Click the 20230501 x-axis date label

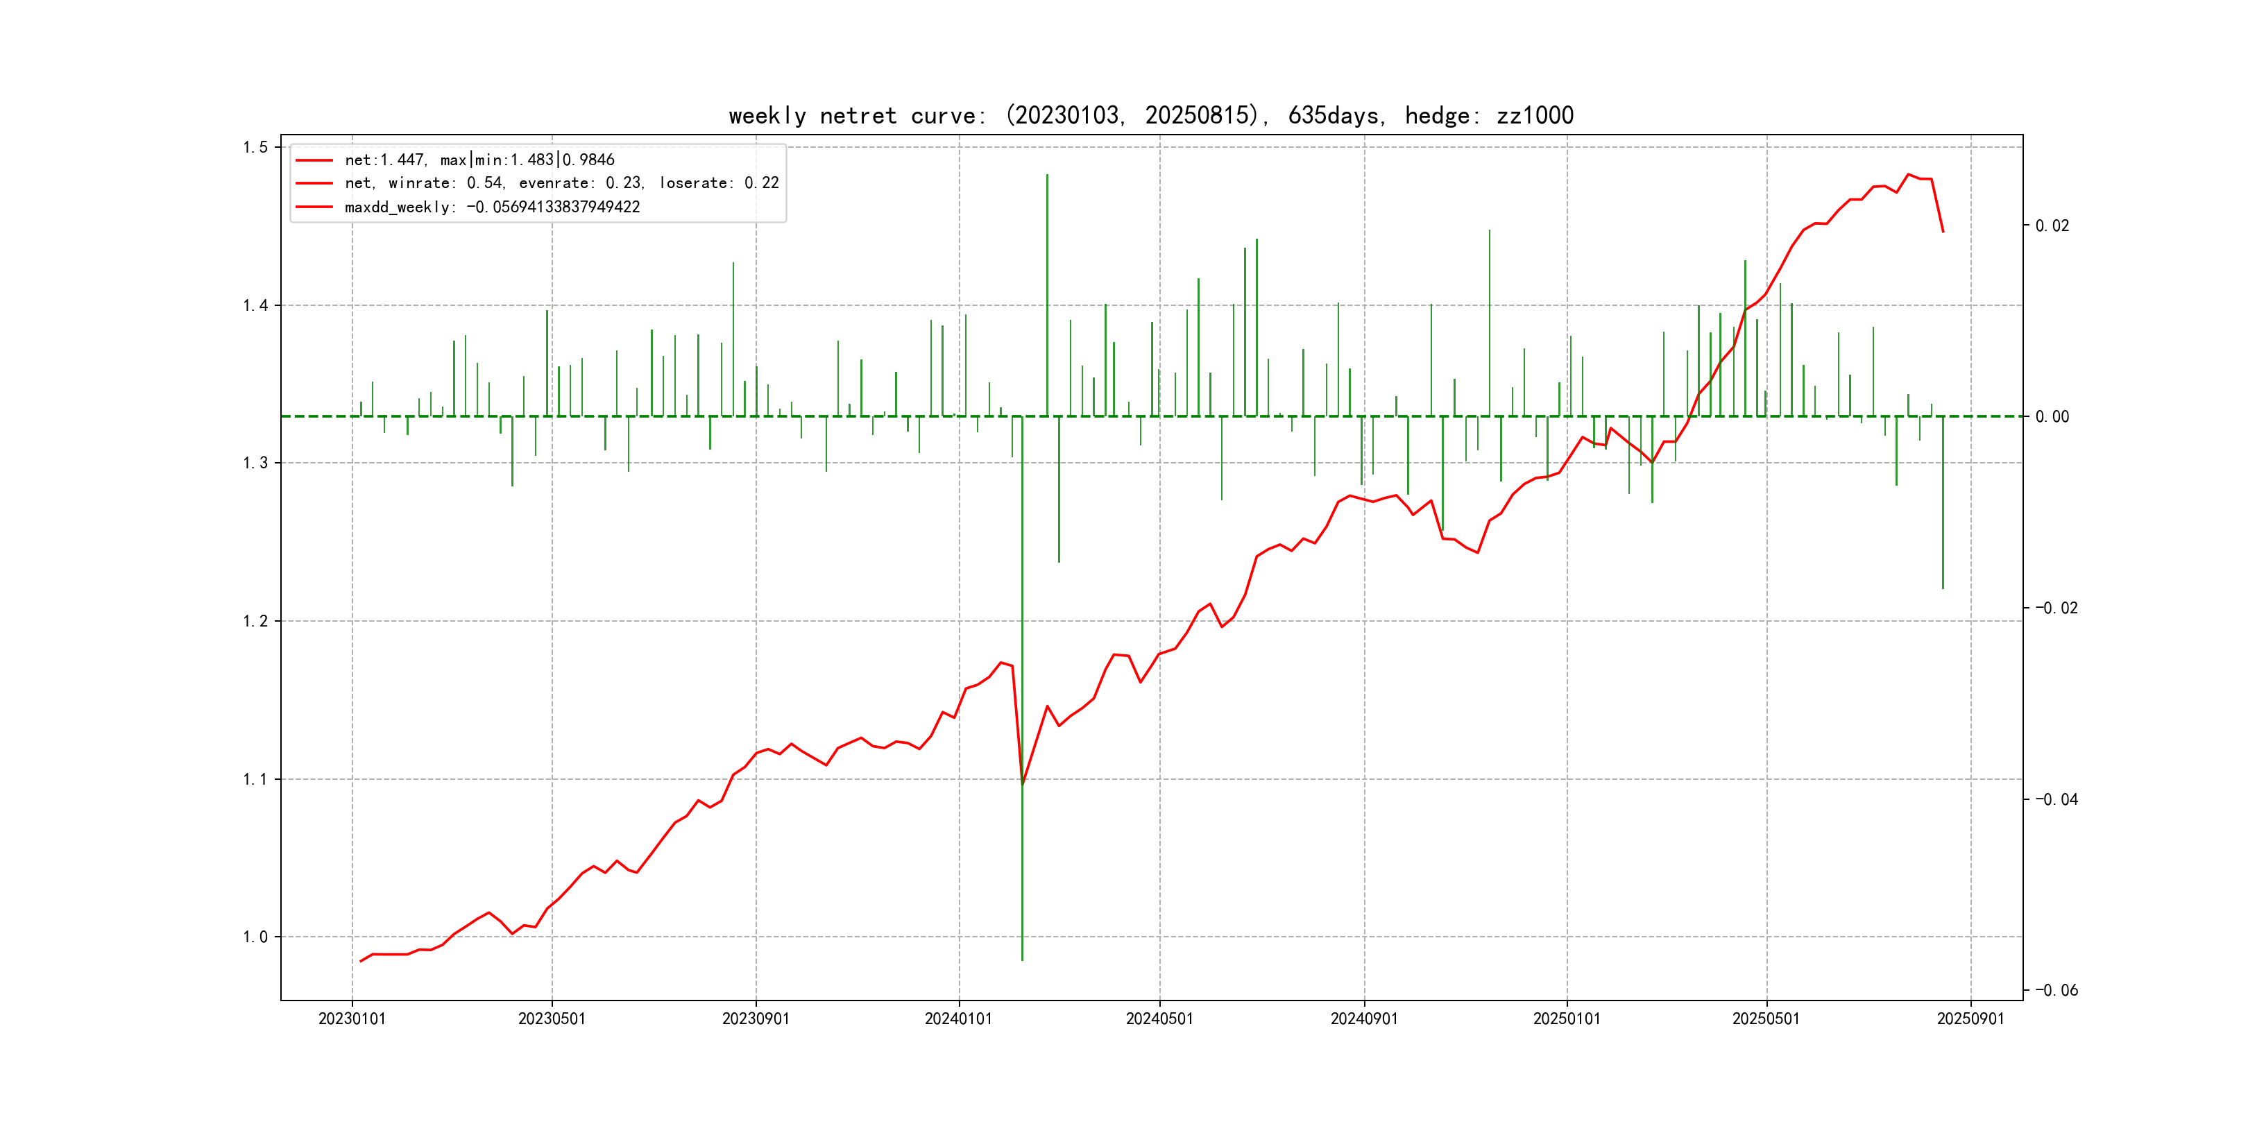[552, 1019]
